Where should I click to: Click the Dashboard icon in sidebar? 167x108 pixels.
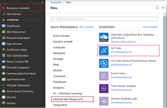(4, 26)
